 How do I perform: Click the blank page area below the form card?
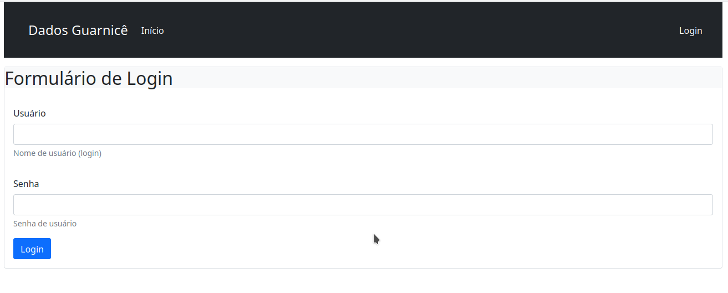pyautogui.click(x=360, y=282)
